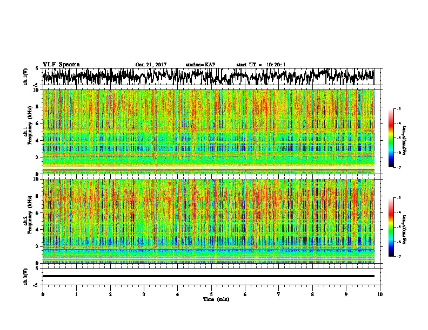The width and height of the screenshot is (428, 330).
Task: Click the ch.1 color bar log(PSD) unit label
Action: tap(404, 141)
